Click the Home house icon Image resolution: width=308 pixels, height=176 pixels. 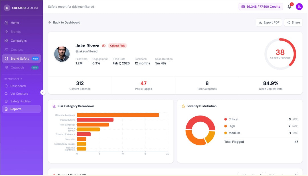coord(6,23)
